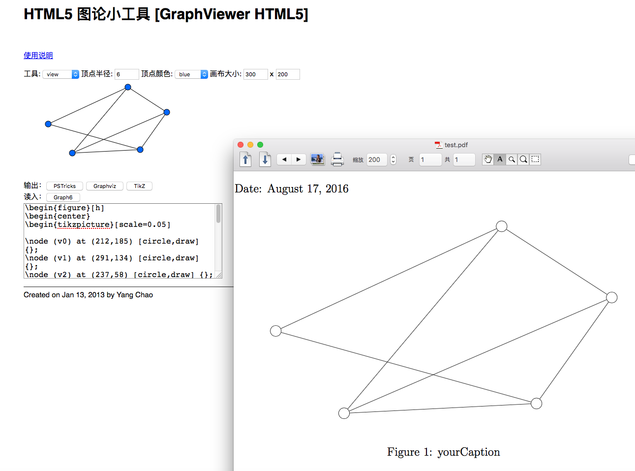Select the rectangular marquee selection tool
This screenshot has height=471, width=635.
click(535, 159)
